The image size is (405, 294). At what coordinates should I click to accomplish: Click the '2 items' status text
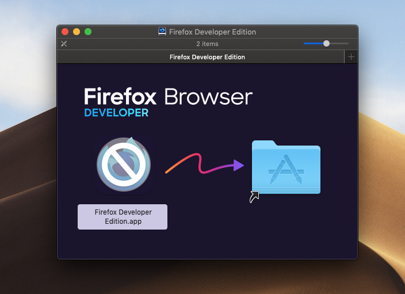207,44
